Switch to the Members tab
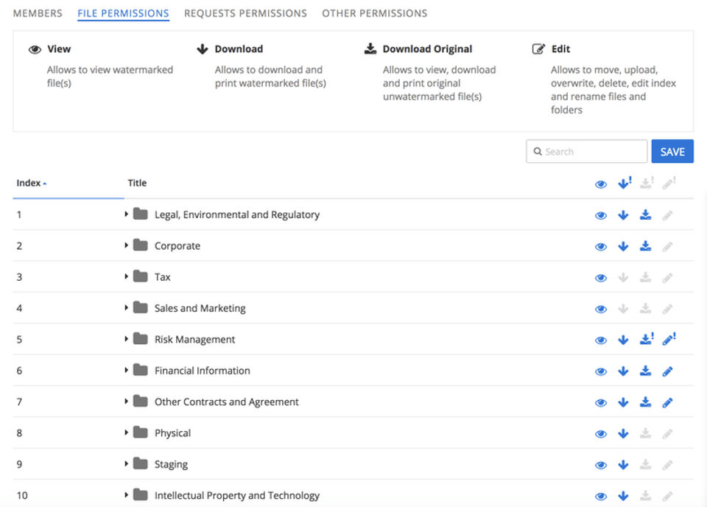707x507 pixels. point(38,13)
